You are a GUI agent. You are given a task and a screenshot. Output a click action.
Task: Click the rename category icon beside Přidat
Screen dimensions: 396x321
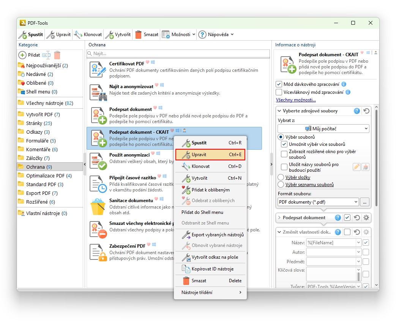click(x=46, y=55)
